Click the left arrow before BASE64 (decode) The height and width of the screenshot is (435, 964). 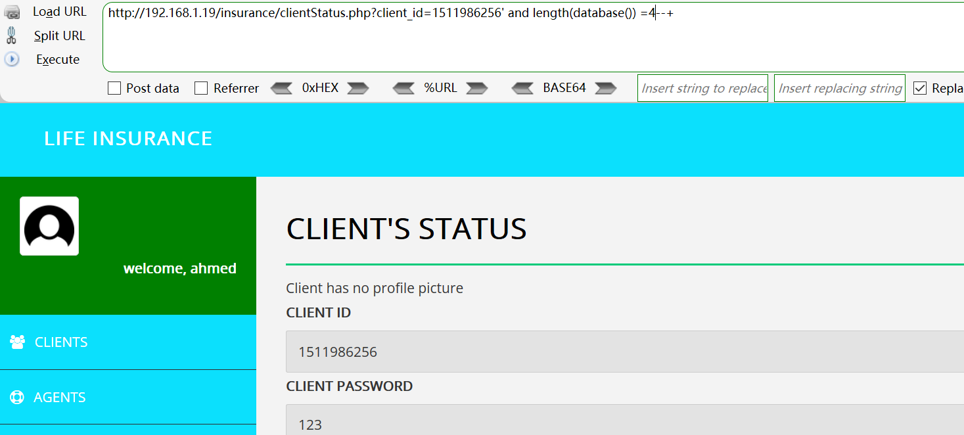point(522,88)
